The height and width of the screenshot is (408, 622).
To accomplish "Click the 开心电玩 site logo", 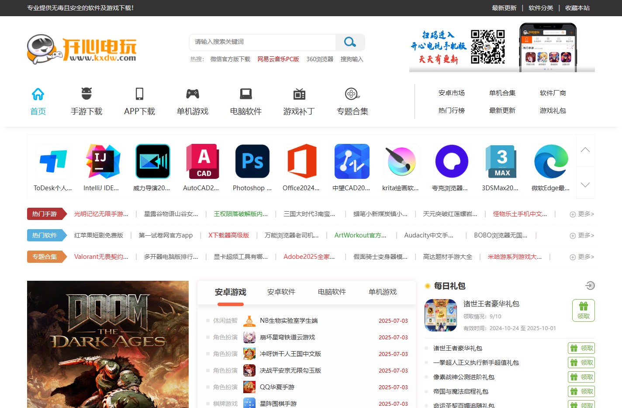I will tap(82, 49).
